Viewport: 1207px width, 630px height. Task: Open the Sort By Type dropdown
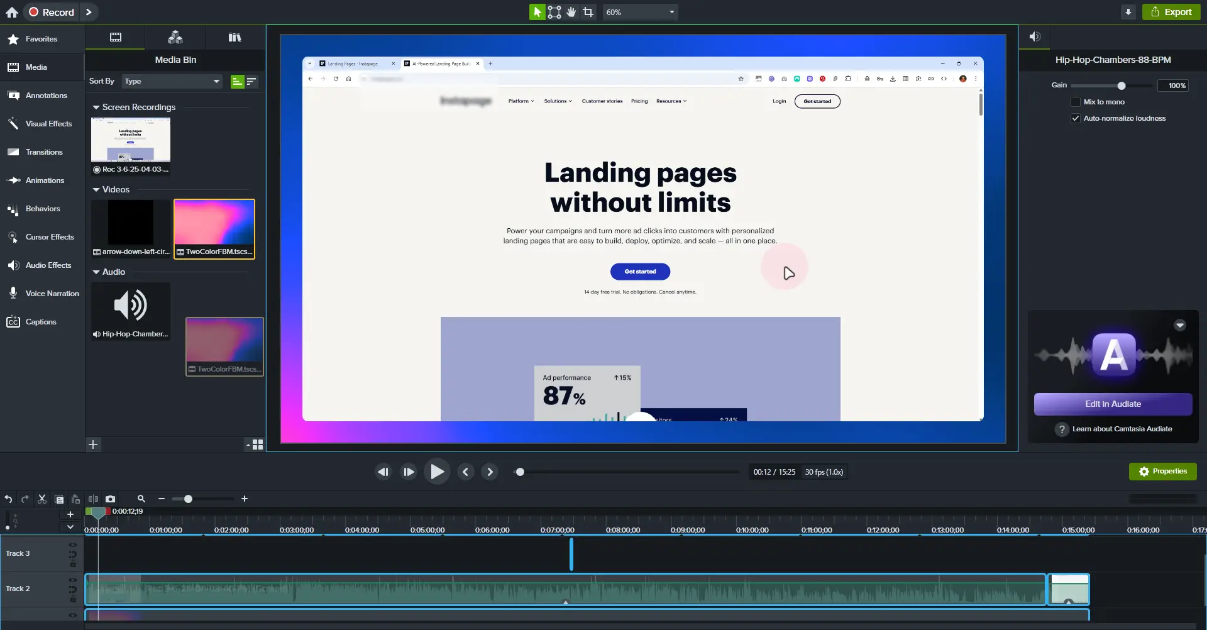coord(172,81)
